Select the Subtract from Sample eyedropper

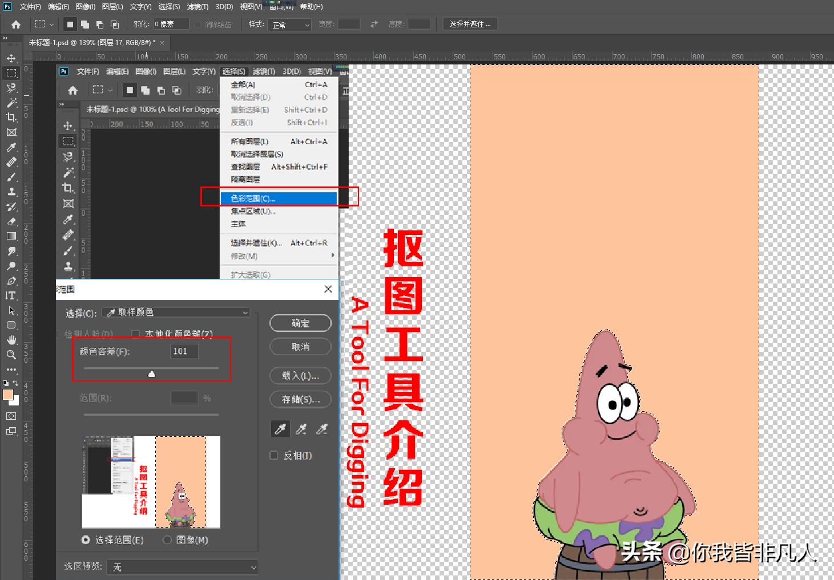click(321, 429)
